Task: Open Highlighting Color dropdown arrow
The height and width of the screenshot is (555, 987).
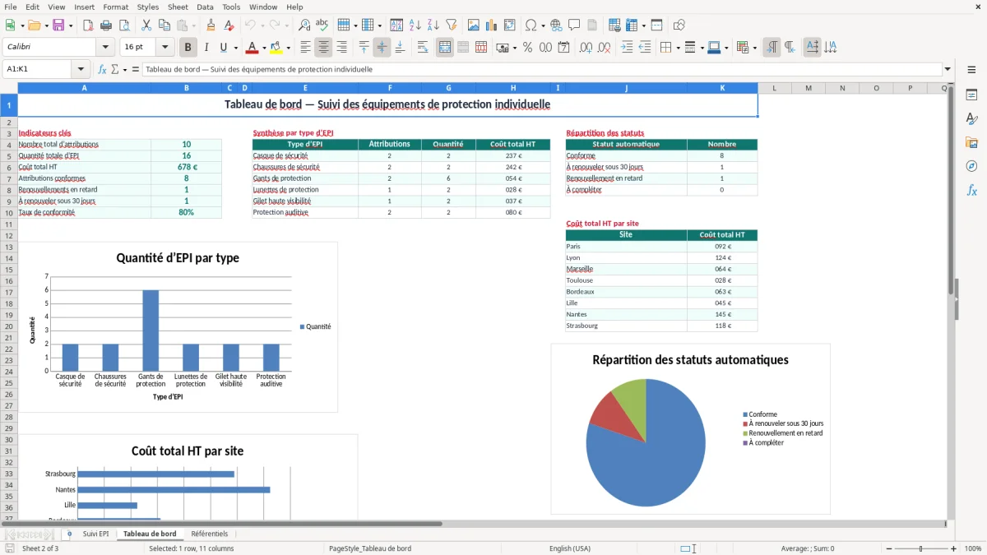Action: pos(288,48)
